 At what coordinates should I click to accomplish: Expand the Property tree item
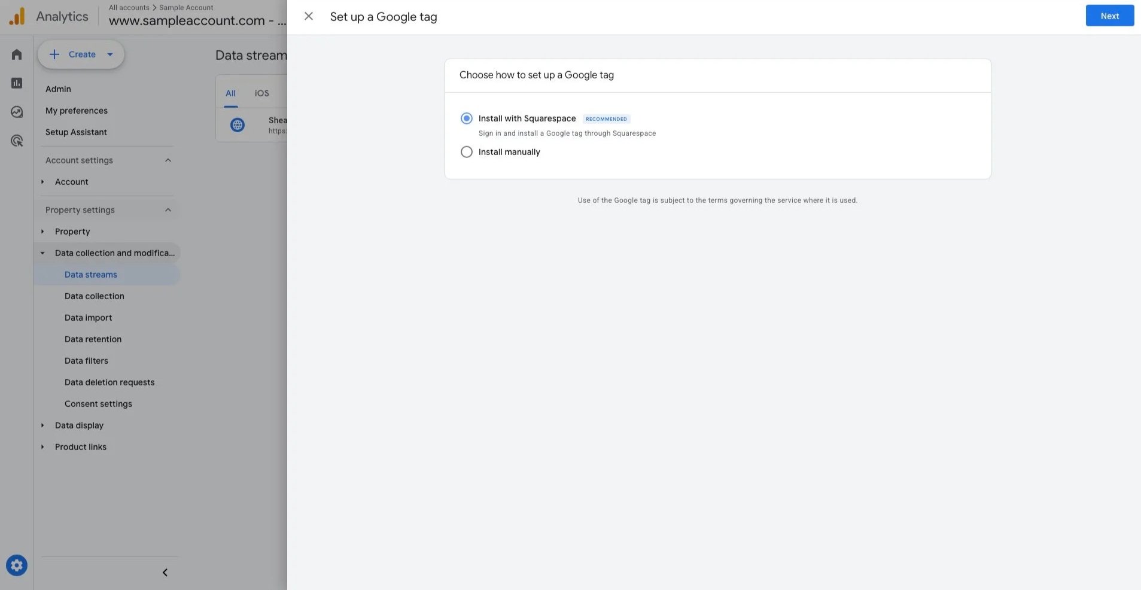[42, 232]
